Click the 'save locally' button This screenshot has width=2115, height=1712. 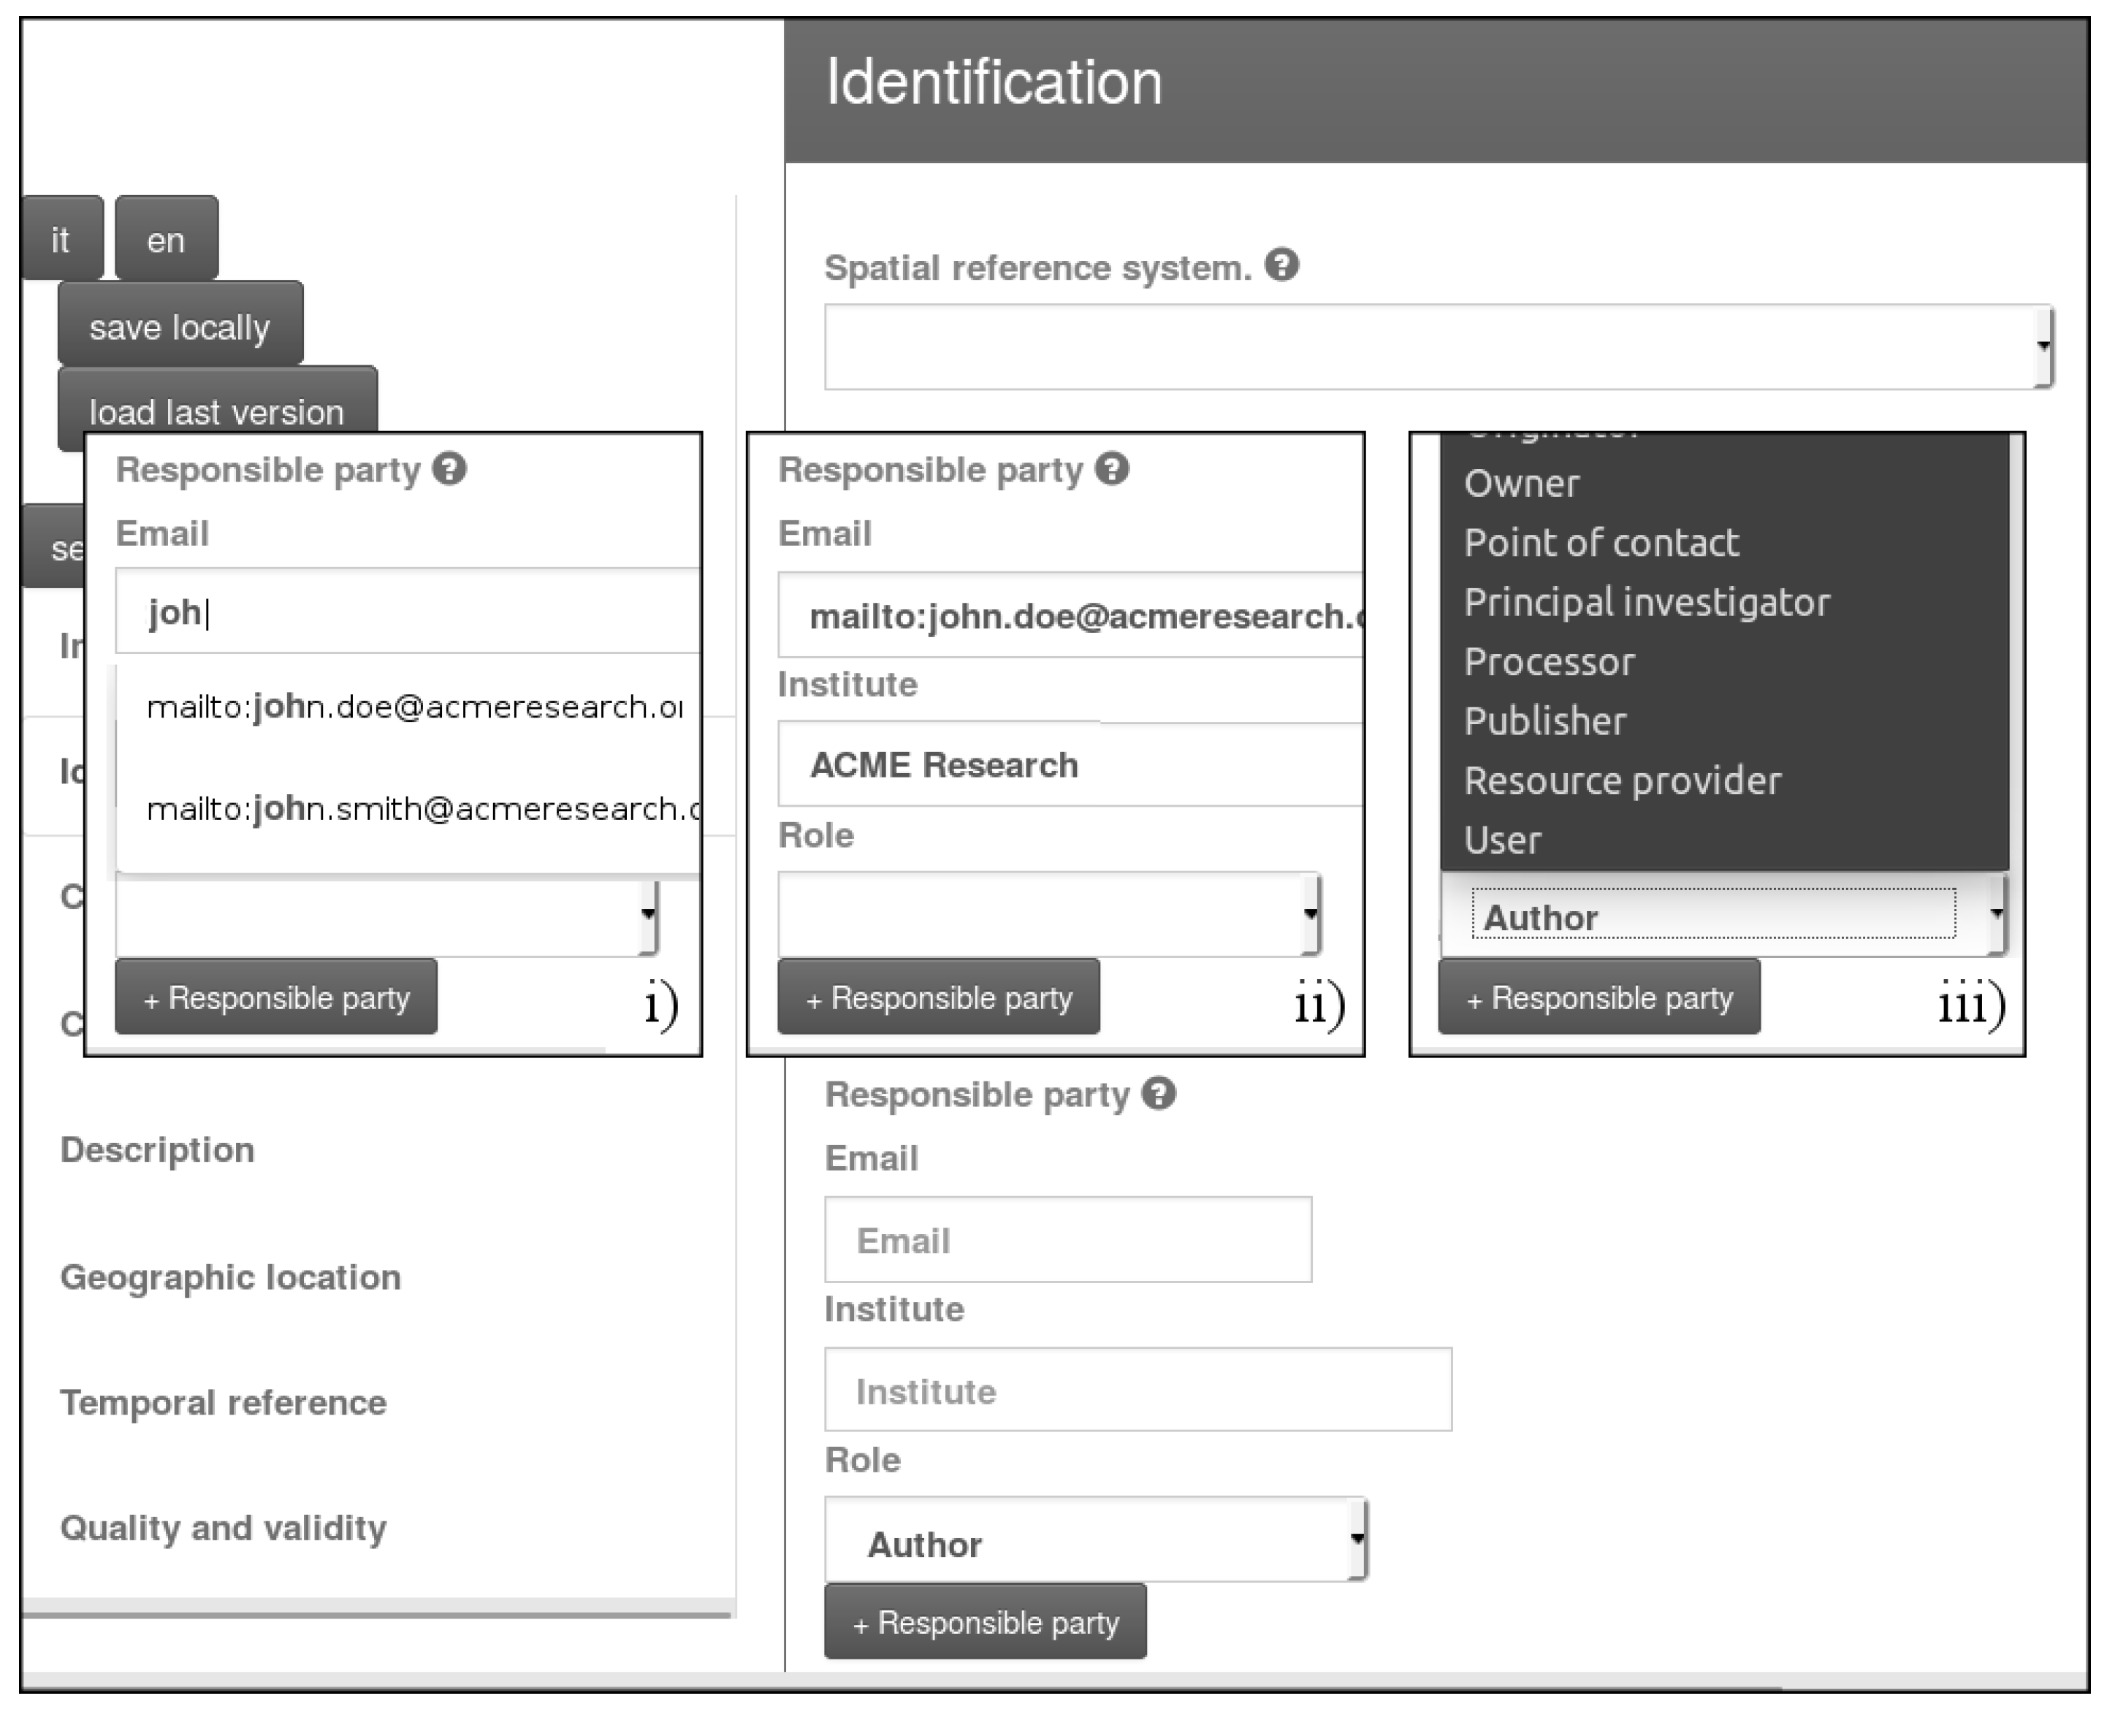tap(180, 325)
